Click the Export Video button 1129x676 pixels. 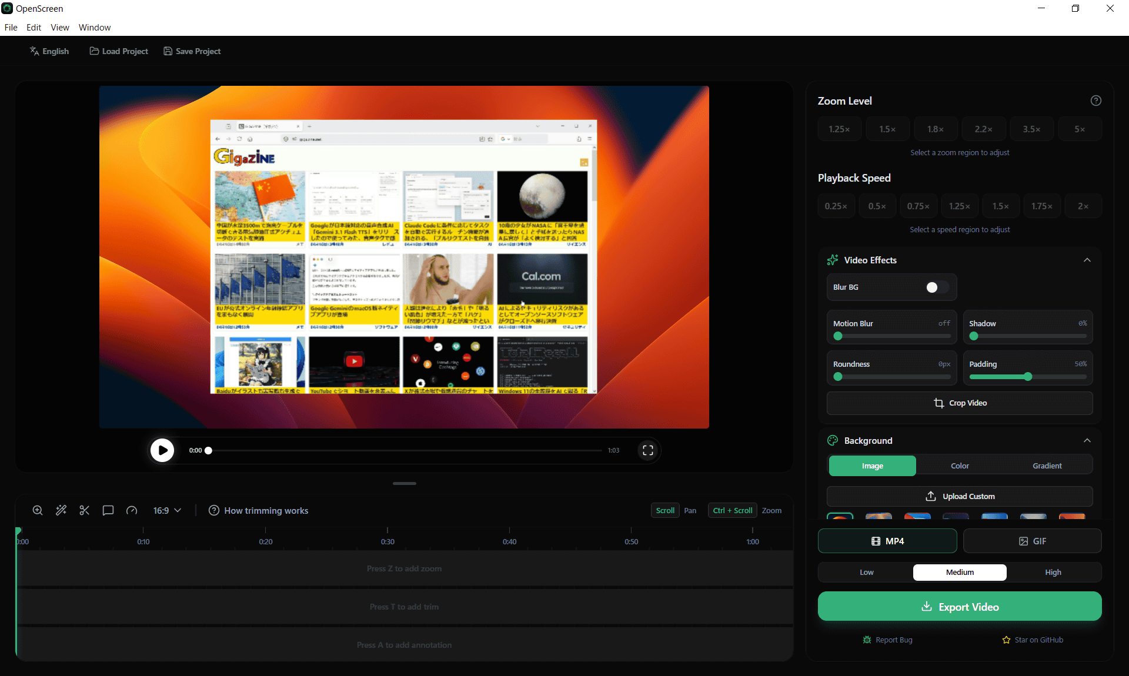pyautogui.click(x=960, y=607)
